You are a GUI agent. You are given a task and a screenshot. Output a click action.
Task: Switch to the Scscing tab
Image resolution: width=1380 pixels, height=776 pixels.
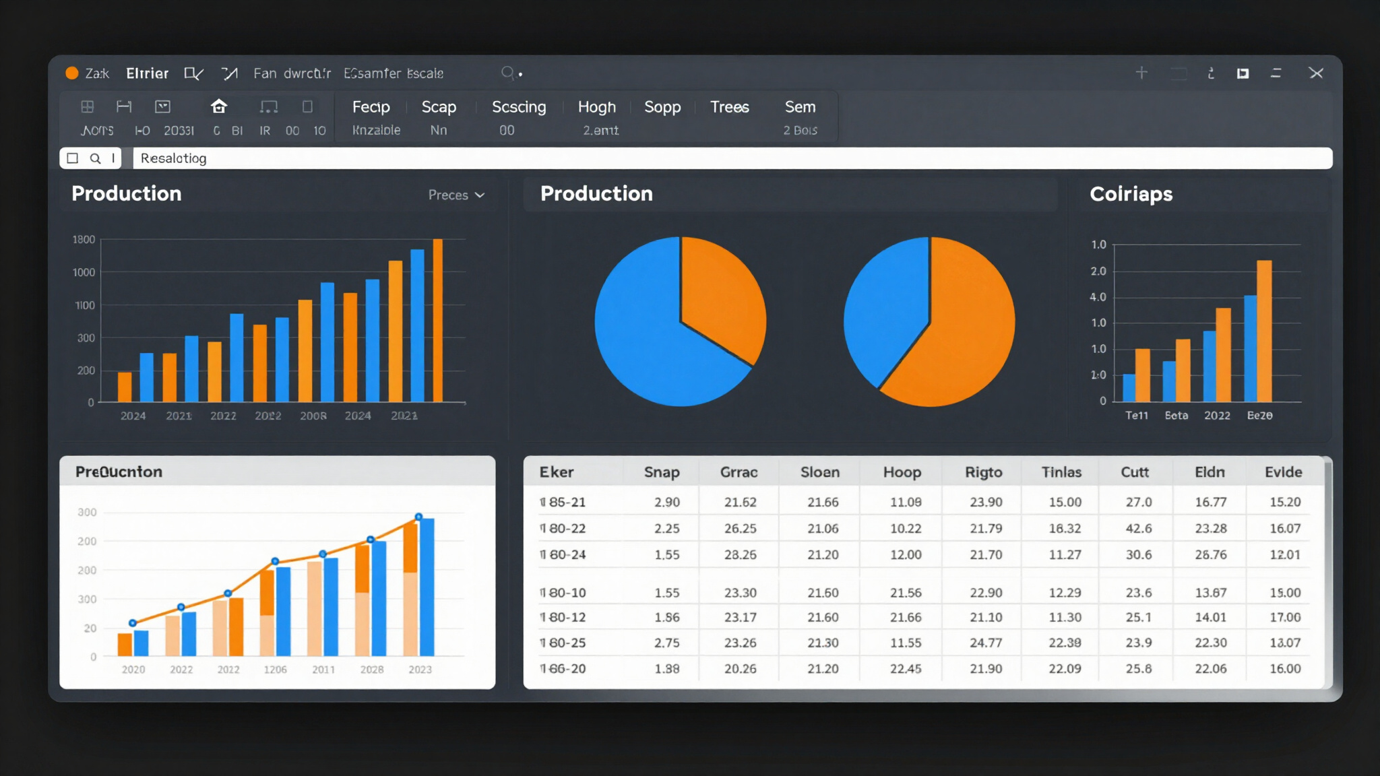click(x=519, y=106)
